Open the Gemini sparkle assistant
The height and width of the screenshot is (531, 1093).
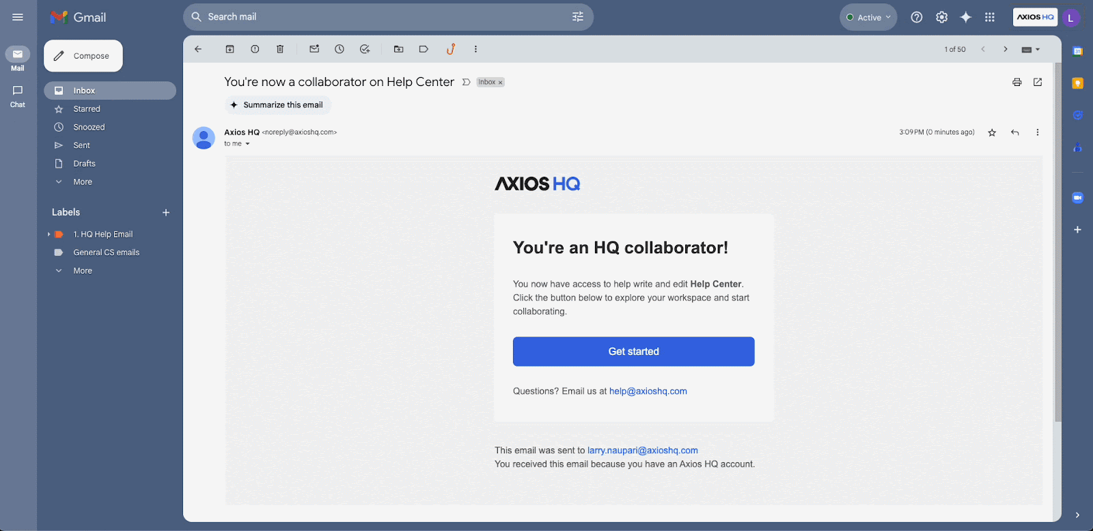tap(966, 17)
